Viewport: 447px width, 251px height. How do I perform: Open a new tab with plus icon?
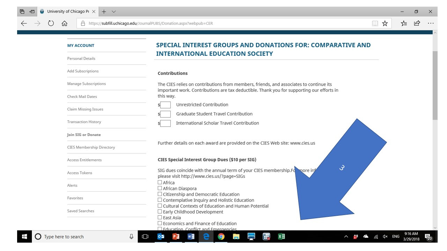104,12
